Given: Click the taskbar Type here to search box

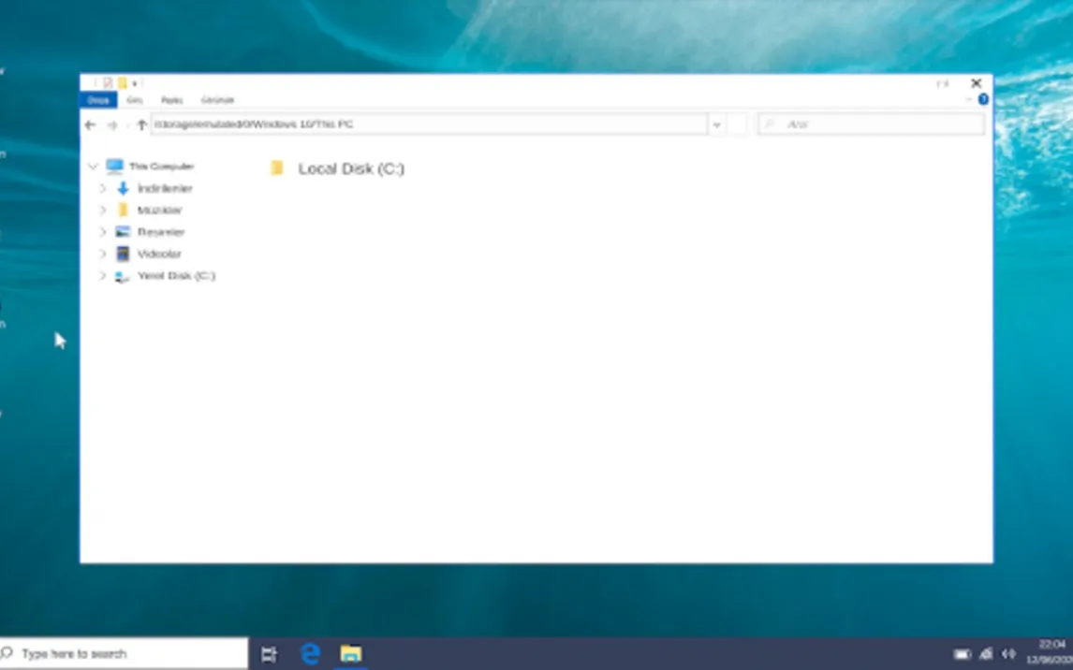Looking at the screenshot, I should tap(126, 653).
